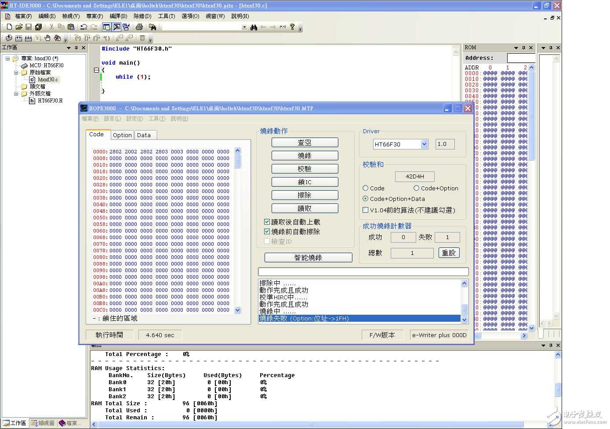Click the Undo arrow icon
The image size is (610, 429).
click(x=84, y=27)
